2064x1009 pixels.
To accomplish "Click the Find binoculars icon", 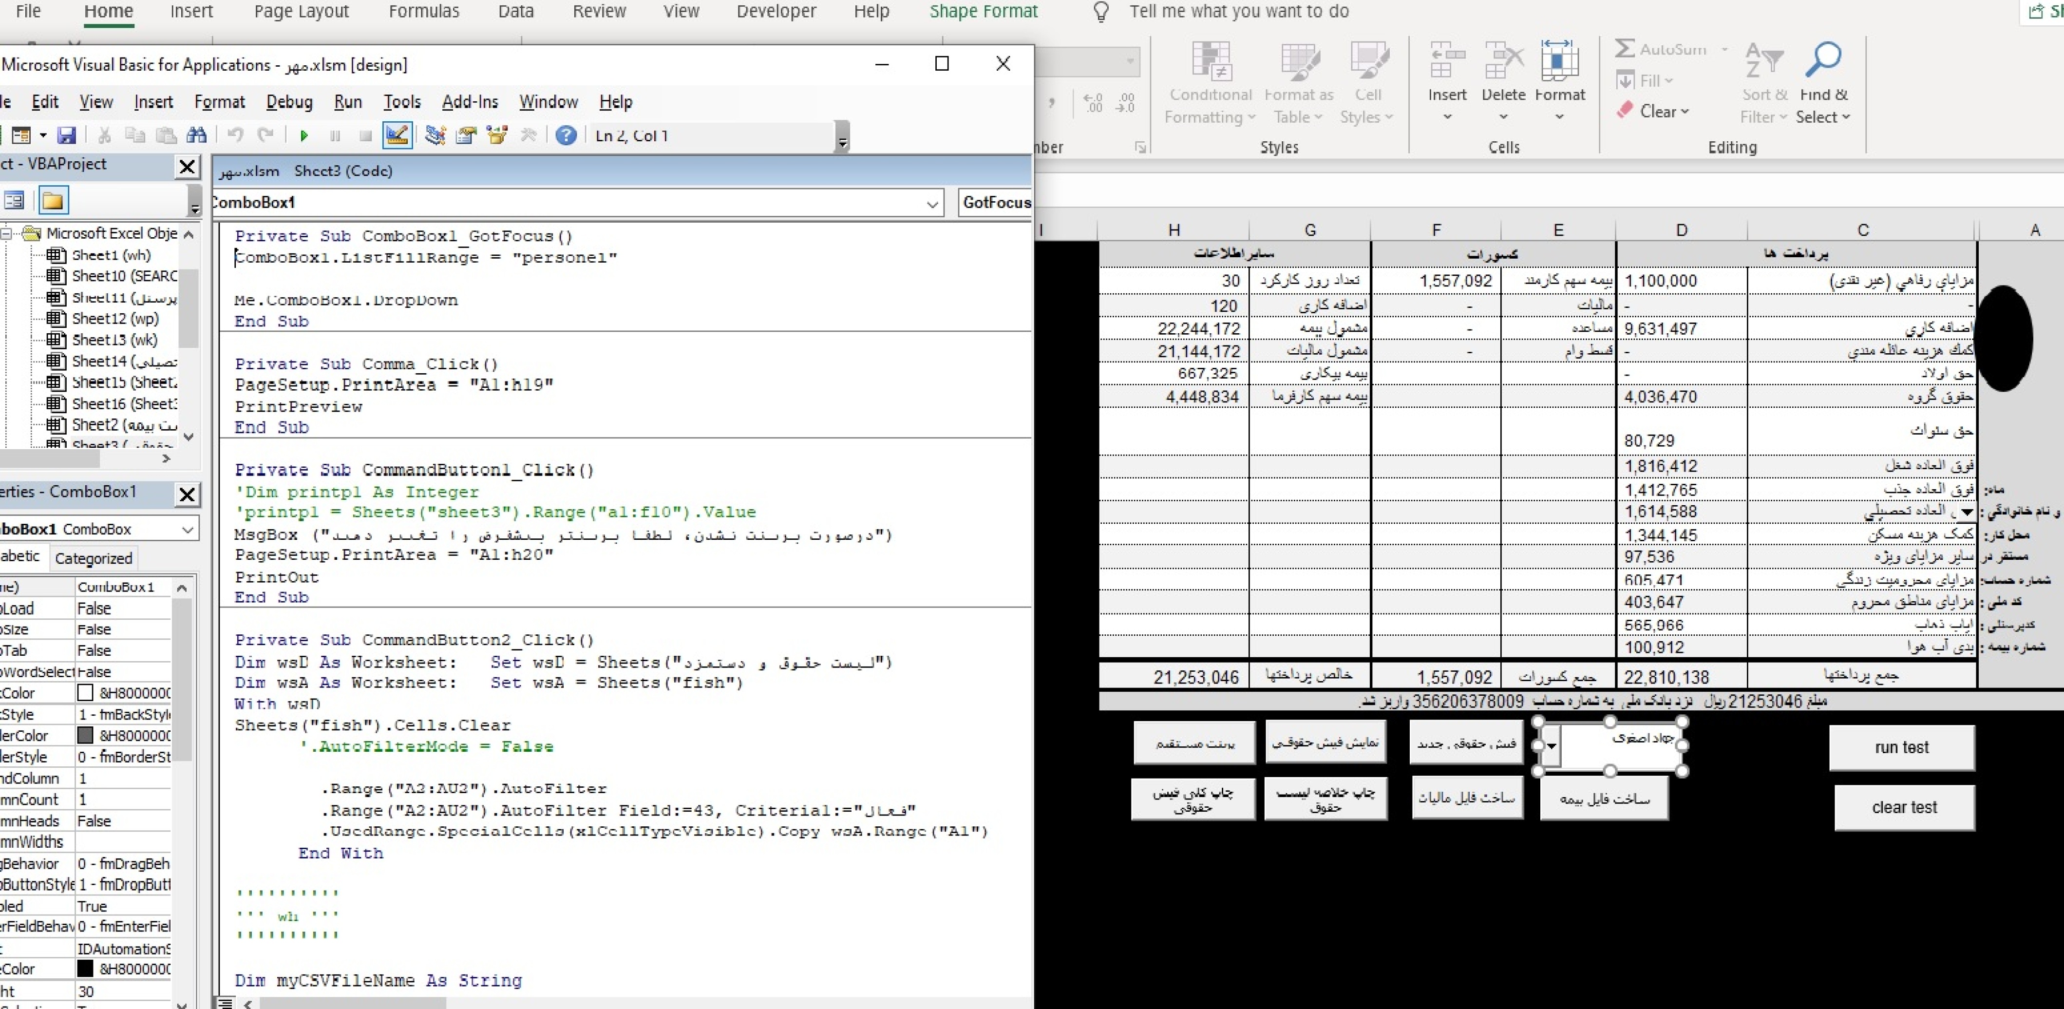I will pyautogui.click(x=196, y=135).
